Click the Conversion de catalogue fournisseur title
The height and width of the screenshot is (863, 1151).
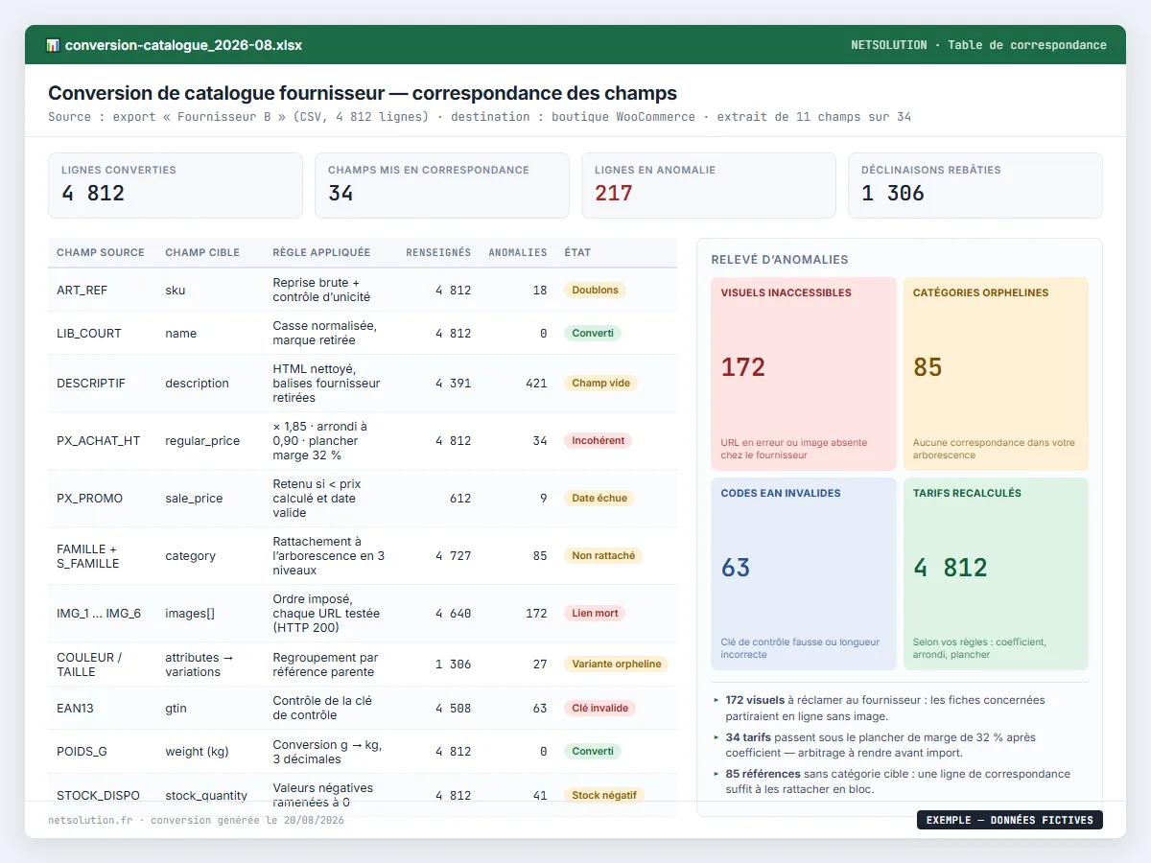[x=363, y=93]
